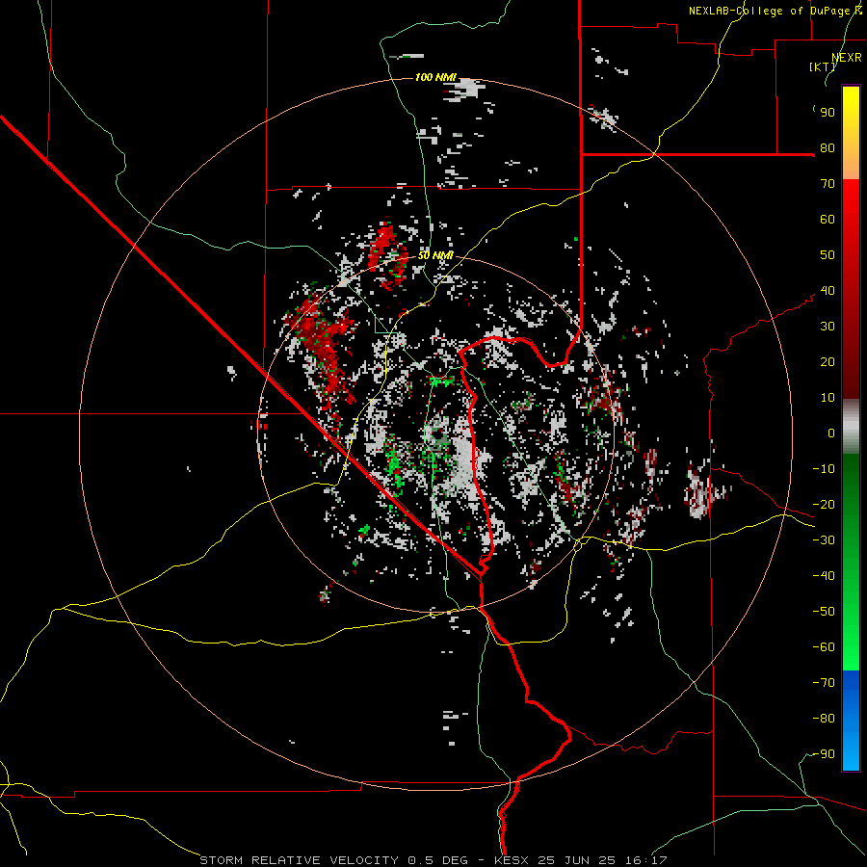Screen dimensions: 867x867
Task: Click the gray zero band of the color bar
Action: [851, 426]
